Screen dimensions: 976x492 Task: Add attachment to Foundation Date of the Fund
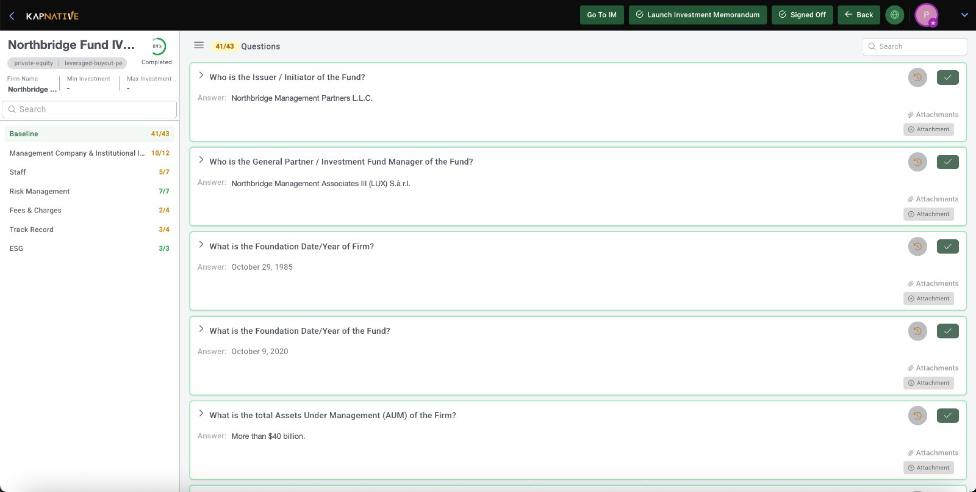coord(928,383)
